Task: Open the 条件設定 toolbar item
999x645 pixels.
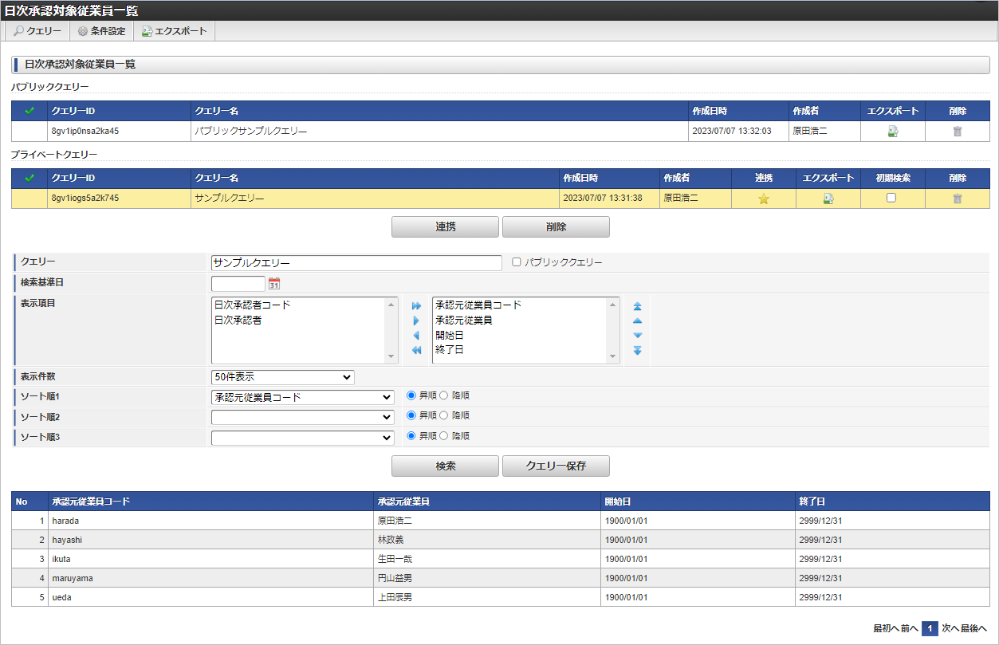Action: 101,31
